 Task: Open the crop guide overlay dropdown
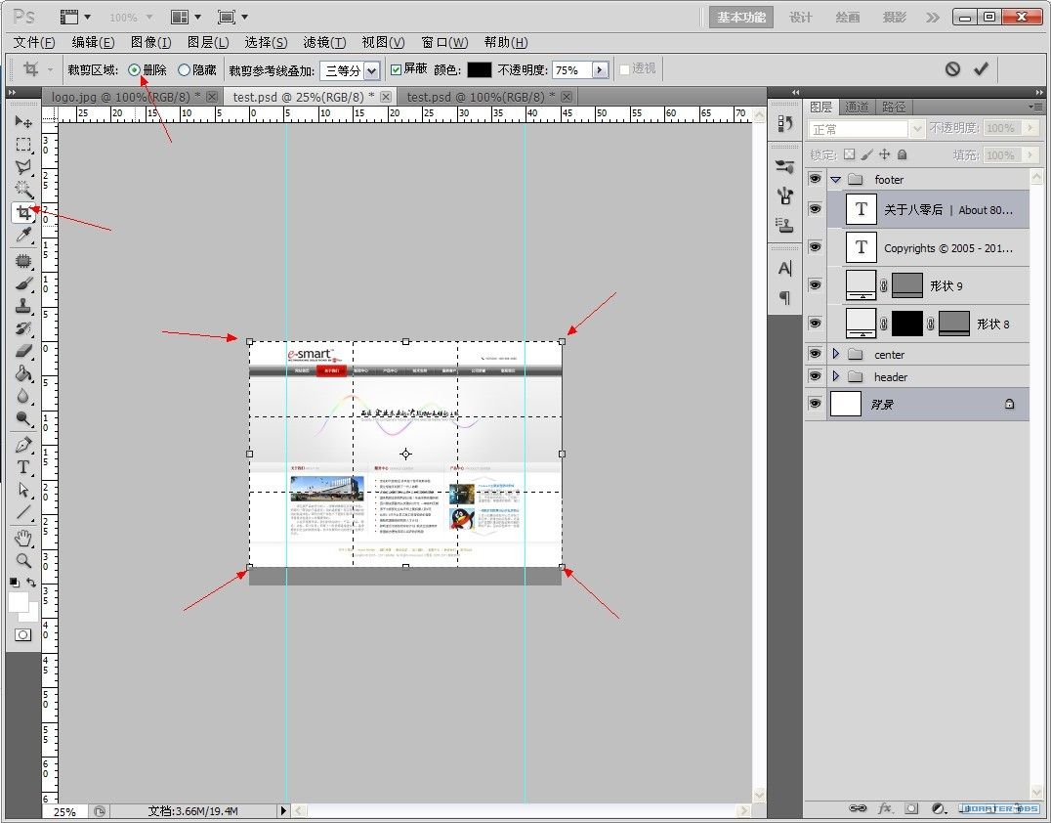[372, 70]
